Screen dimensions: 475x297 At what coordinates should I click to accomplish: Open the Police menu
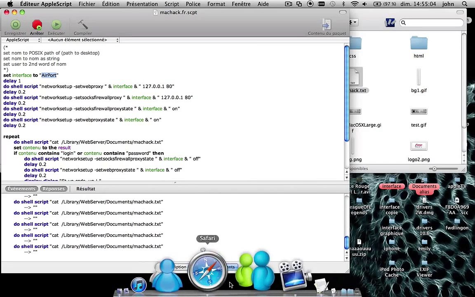(x=193, y=4)
